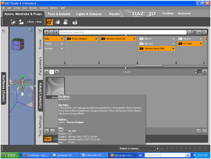This screenshot has width=211, height=159.
Task: Click the view cube in the viewport
Action: (x=18, y=44)
